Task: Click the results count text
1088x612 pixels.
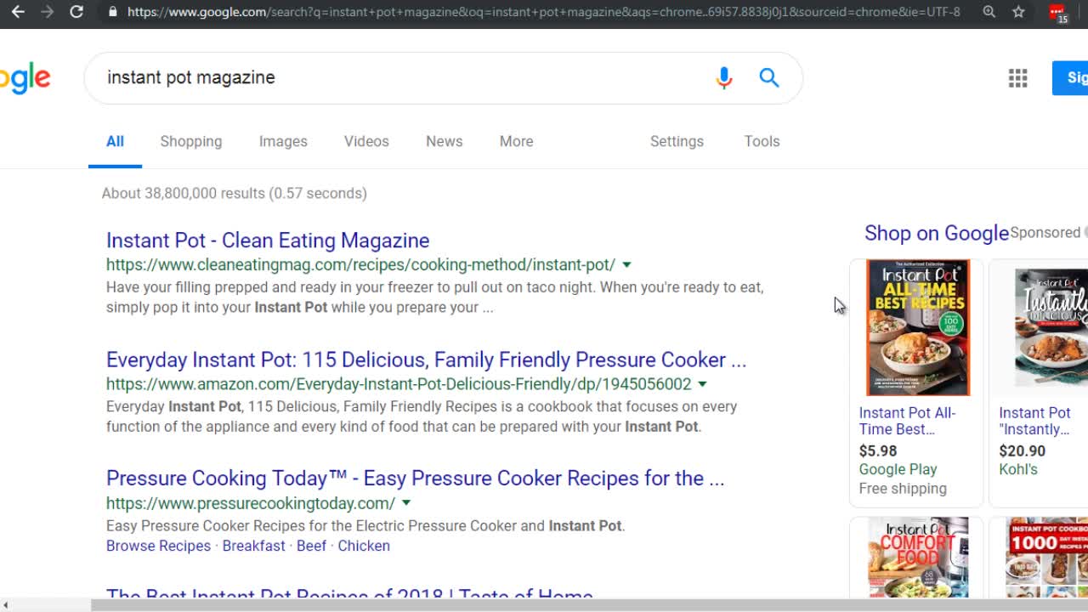Action: tap(235, 193)
